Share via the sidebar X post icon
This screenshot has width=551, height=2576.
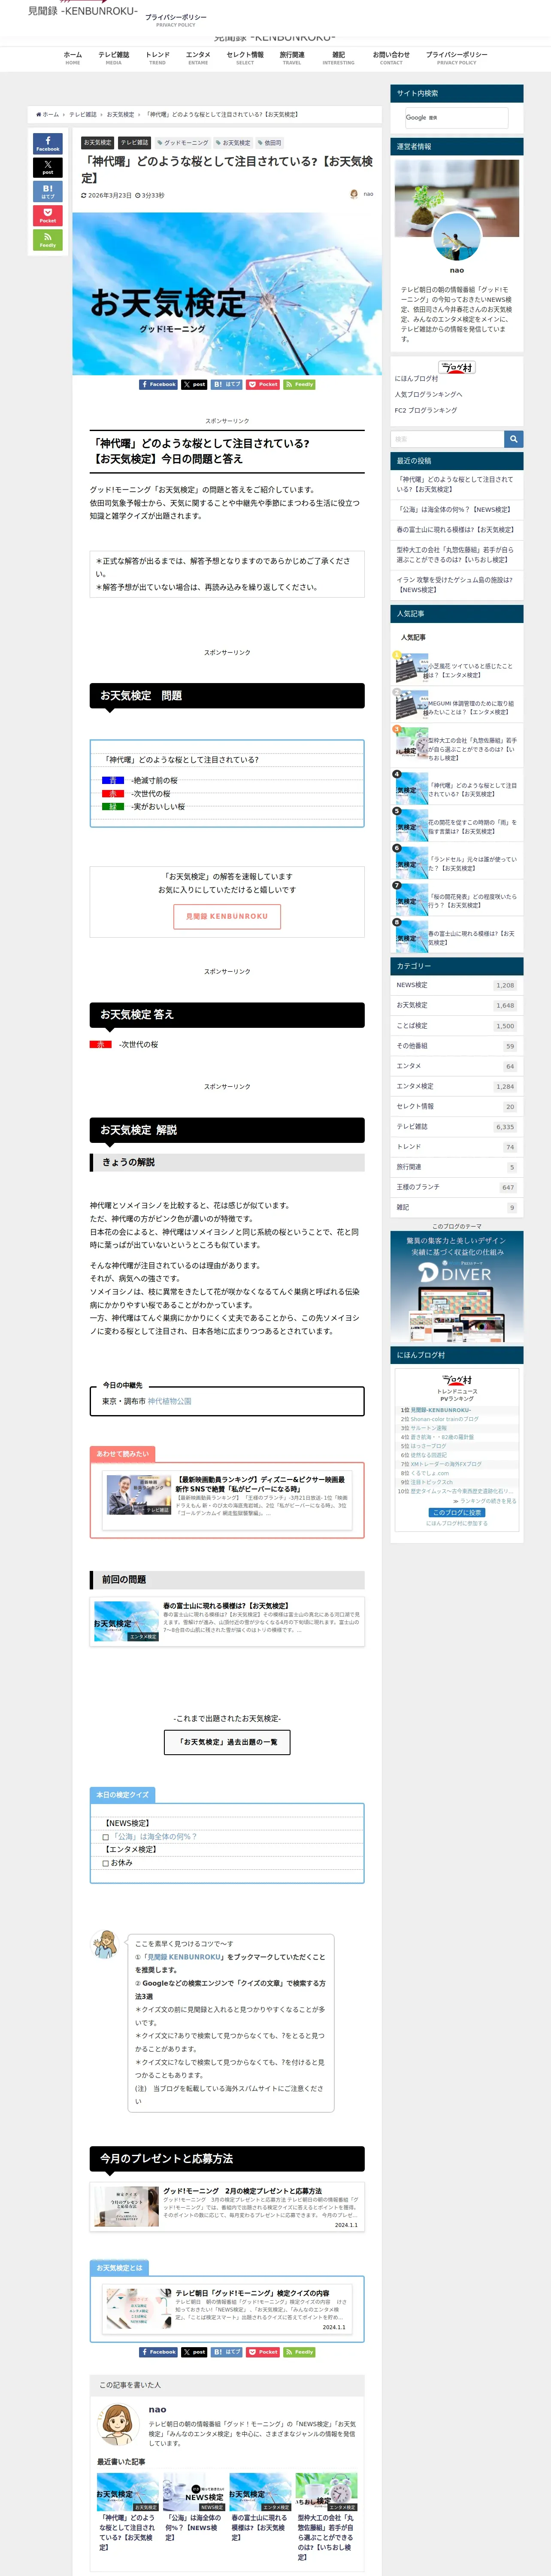point(47,167)
